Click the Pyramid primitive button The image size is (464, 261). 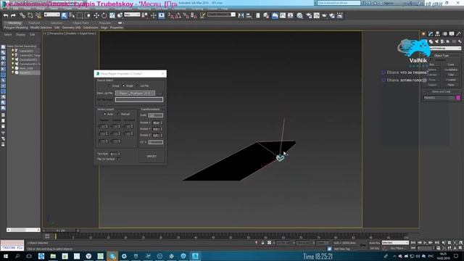451,80
